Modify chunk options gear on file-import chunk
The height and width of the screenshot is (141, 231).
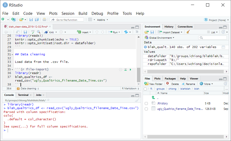point(121,70)
